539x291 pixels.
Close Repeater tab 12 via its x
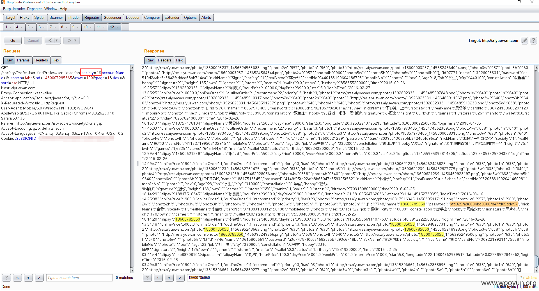click(x=117, y=27)
